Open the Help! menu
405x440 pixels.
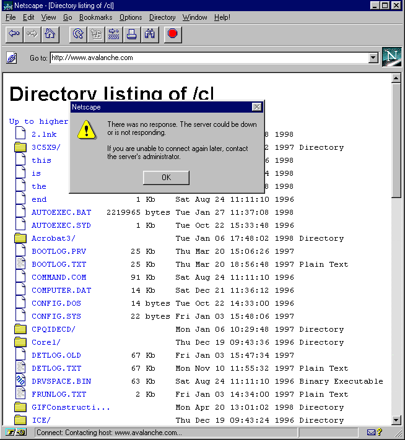pyautogui.click(x=222, y=17)
